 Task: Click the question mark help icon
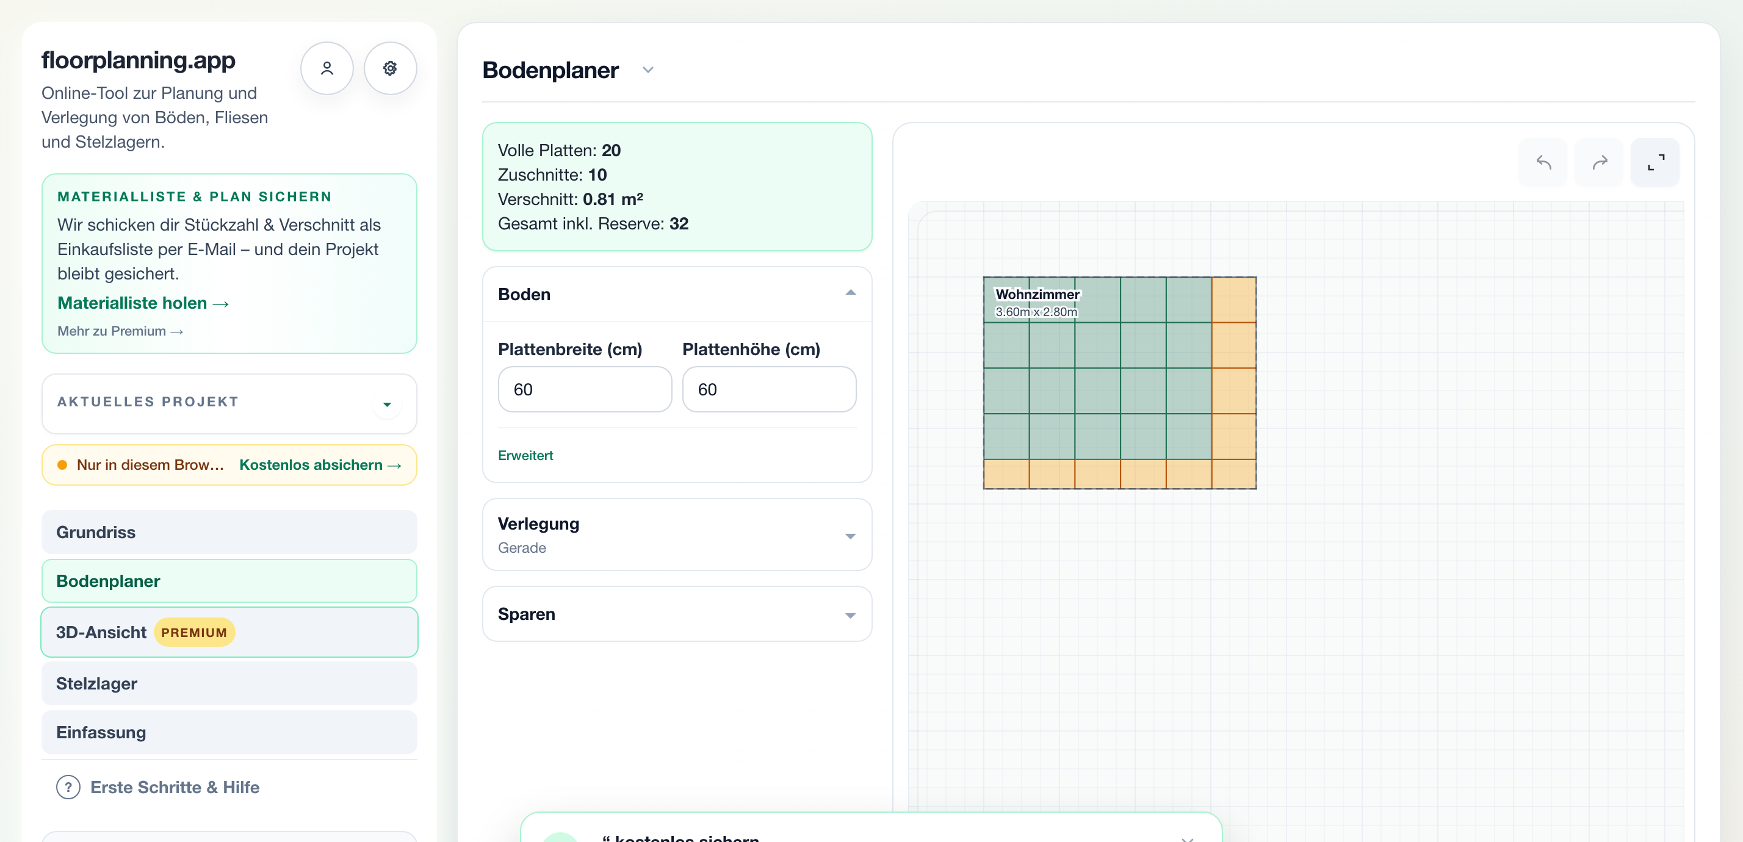pyautogui.click(x=68, y=787)
